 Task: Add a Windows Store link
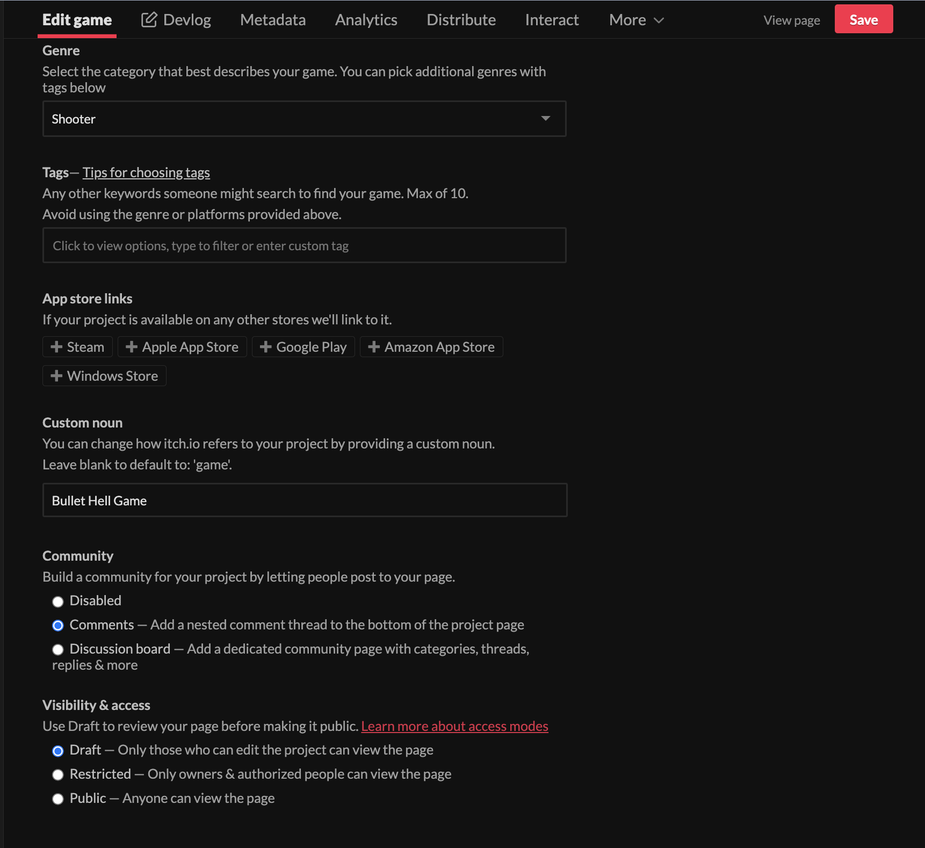tap(104, 376)
